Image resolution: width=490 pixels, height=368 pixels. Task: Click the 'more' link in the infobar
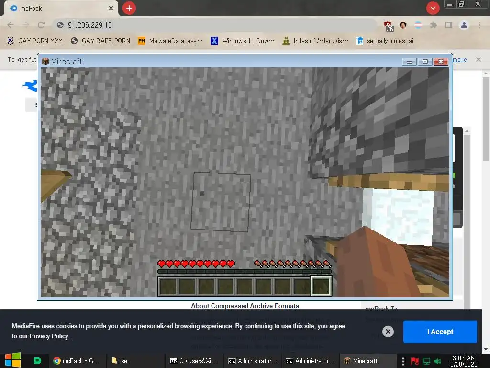pyautogui.click(x=460, y=59)
